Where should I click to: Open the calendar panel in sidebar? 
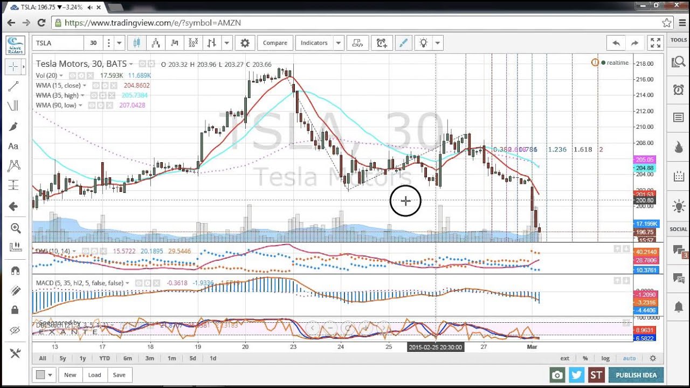click(x=679, y=176)
